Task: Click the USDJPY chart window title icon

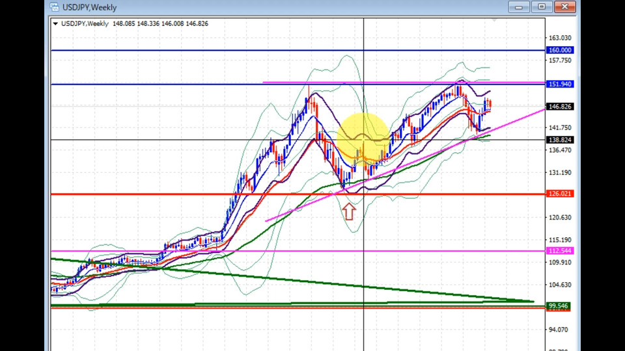Action: click(x=55, y=7)
